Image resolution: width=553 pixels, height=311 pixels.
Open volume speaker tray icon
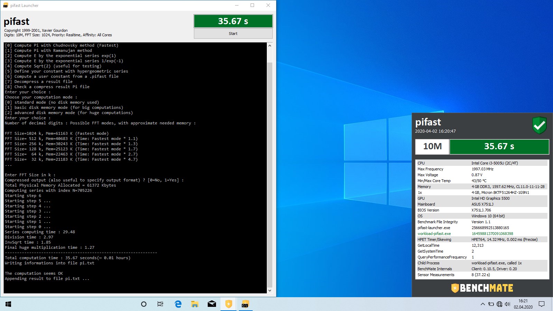pyautogui.click(x=507, y=304)
